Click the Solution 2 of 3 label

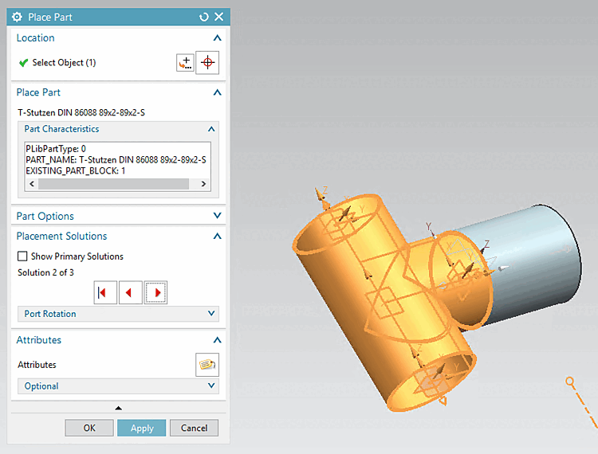point(45,272)
